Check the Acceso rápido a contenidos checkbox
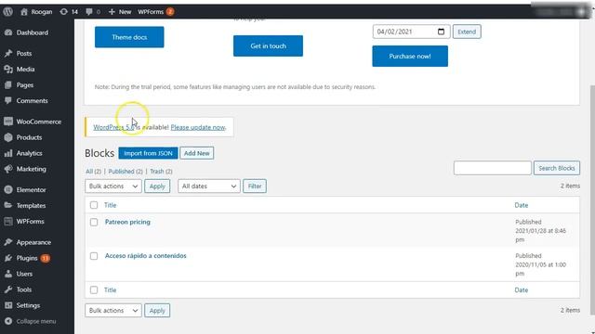Viewport: 595px width, 334px height. point(94,256)
